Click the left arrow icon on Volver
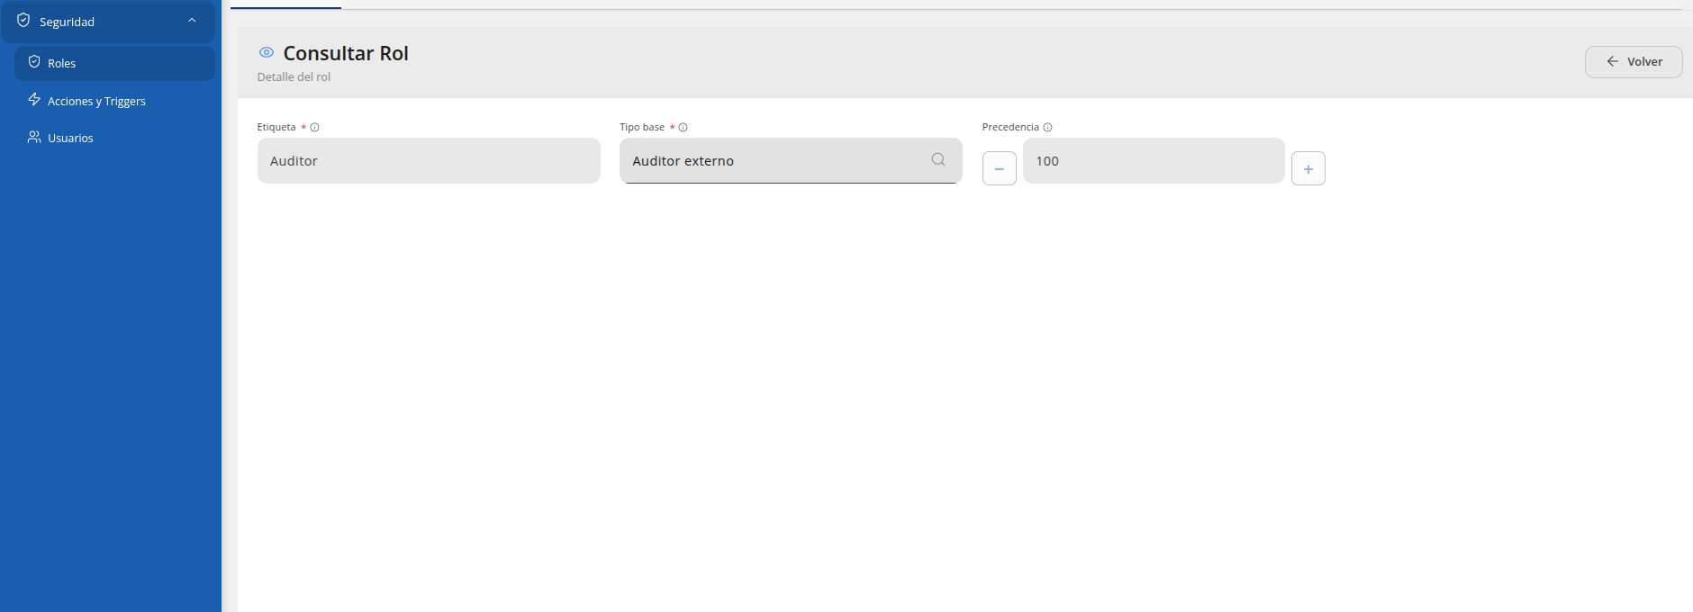This screenshot has height=612, width=1693. (1612, 61)
